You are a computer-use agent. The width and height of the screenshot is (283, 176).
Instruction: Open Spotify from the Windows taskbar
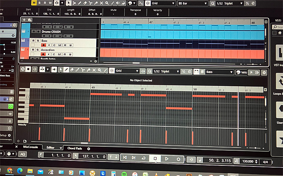tap(125, 173)
